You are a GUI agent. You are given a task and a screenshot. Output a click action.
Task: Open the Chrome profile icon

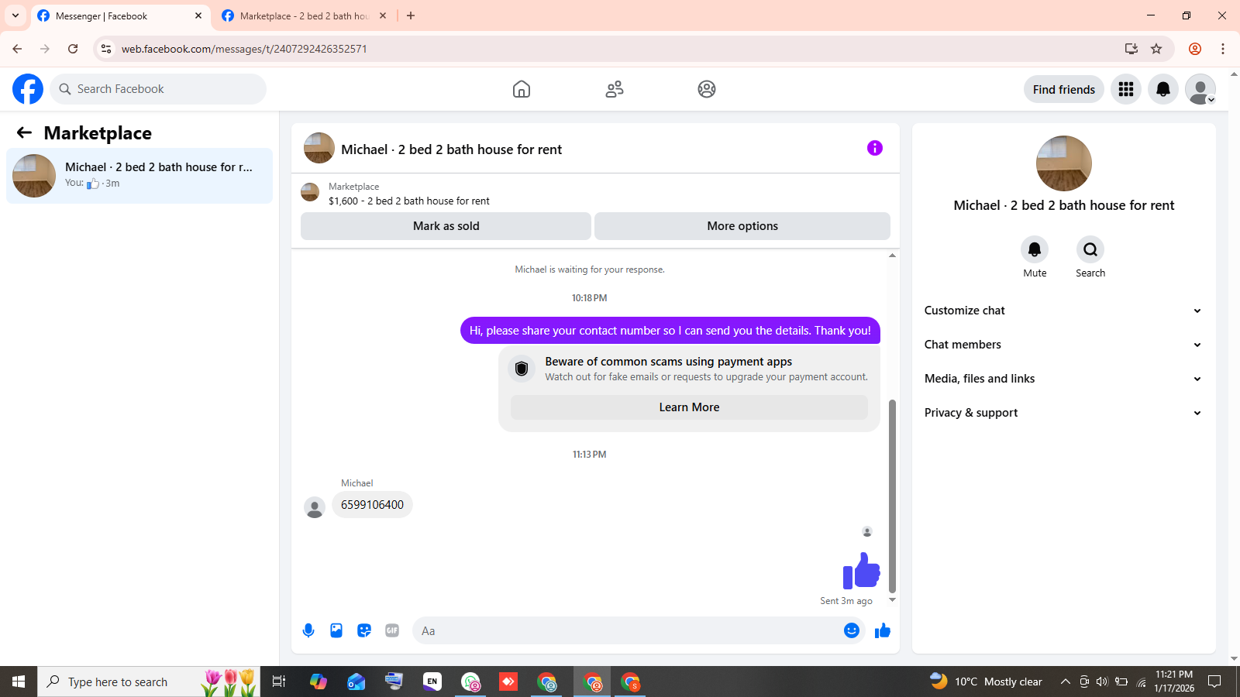(1195, 49)
